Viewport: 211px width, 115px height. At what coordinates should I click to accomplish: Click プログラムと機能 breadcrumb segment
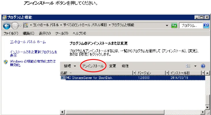click(123, 25)
